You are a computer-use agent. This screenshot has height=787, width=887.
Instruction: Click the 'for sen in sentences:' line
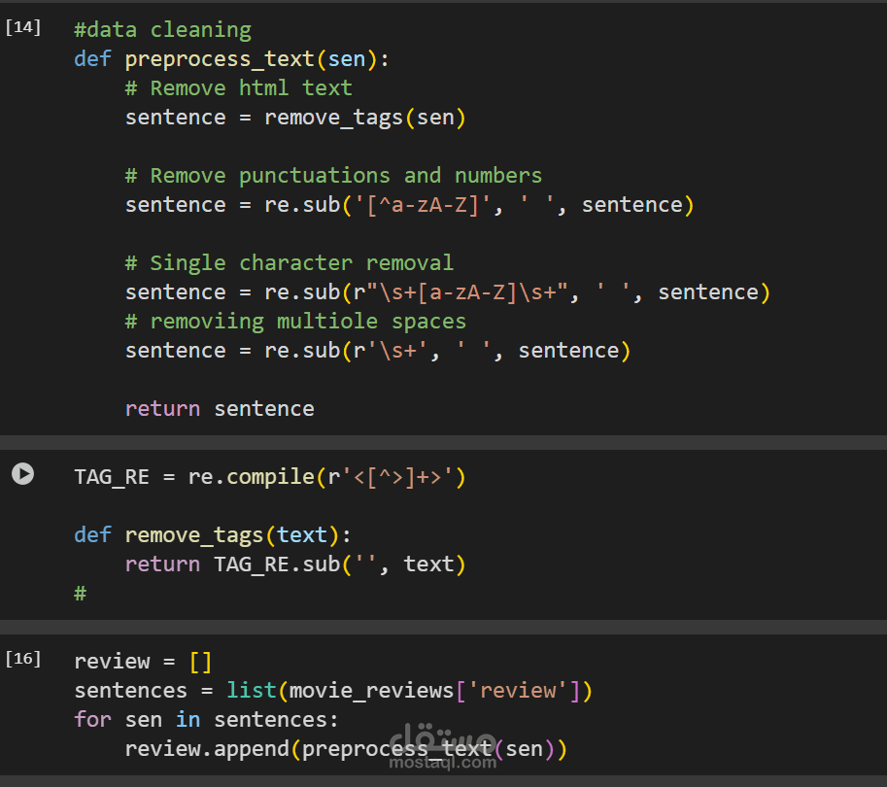pos(207,720)
